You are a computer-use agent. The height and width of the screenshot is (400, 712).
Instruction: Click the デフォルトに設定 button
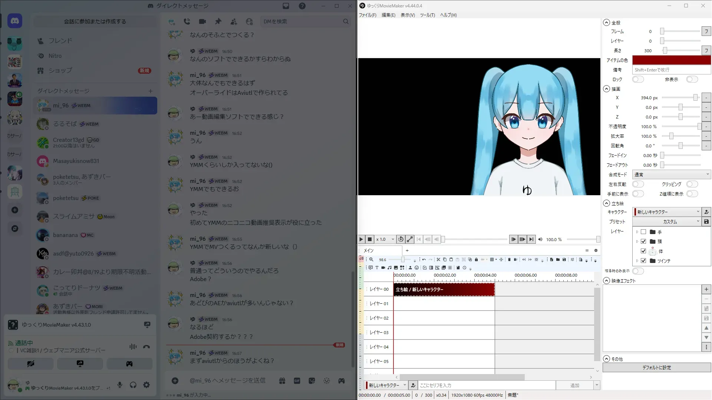point(656,367)
